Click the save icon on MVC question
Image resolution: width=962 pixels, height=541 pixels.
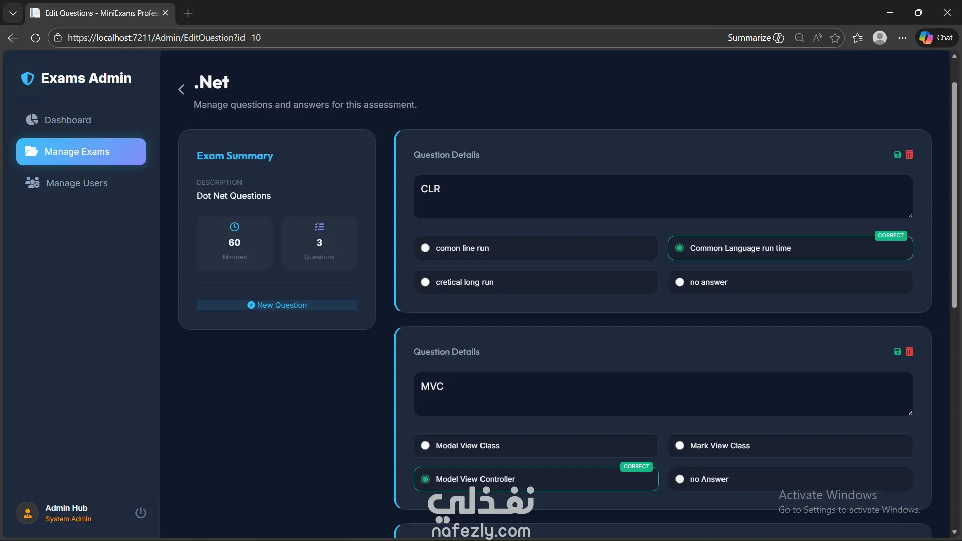tap(897, 352)
